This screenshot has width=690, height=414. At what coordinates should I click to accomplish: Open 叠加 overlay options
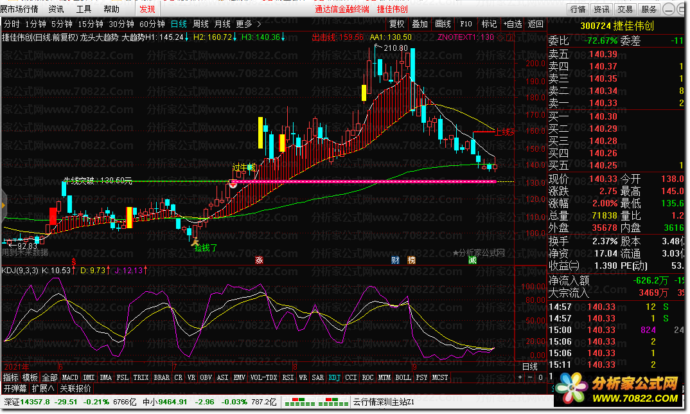pos(420,24)
